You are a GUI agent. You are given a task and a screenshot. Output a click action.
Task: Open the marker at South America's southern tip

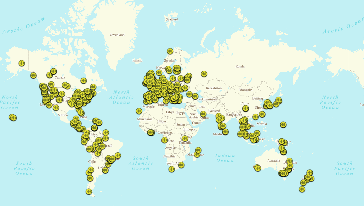(x=89, y=191)
